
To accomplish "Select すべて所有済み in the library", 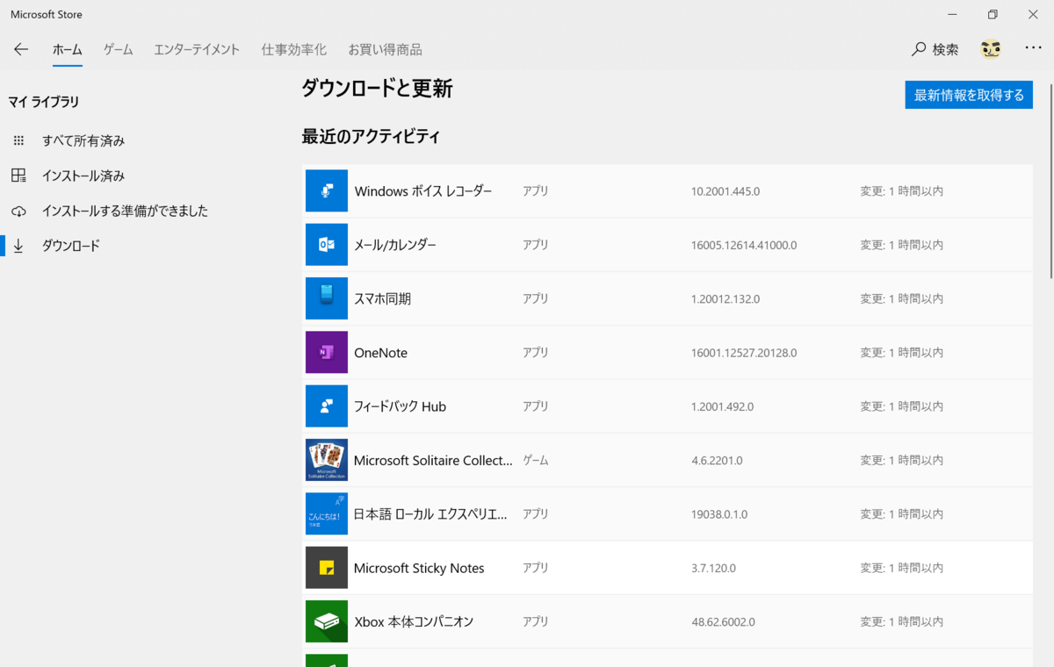I will [x=83, y=140].
